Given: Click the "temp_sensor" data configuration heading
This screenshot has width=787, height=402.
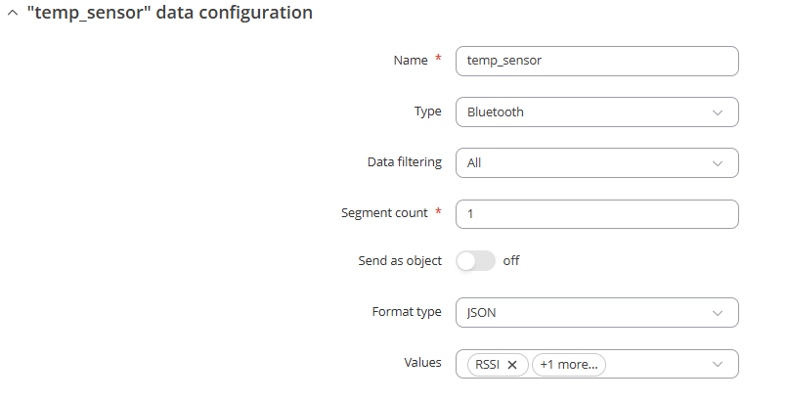Looking at the screenshot, I should tap(170, 13).
